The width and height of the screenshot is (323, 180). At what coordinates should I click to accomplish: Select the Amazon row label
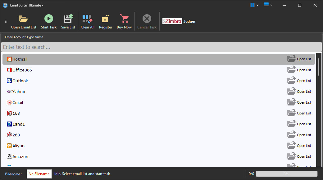point(20,156)
